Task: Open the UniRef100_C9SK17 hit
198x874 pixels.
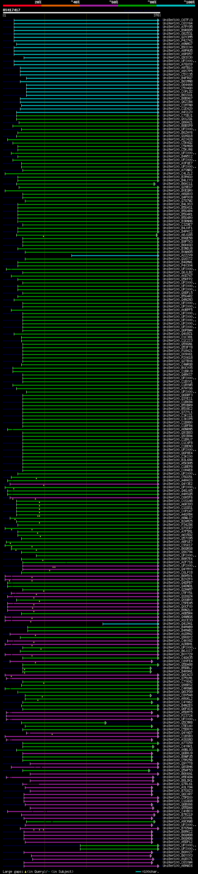Action: pos(177,545)
